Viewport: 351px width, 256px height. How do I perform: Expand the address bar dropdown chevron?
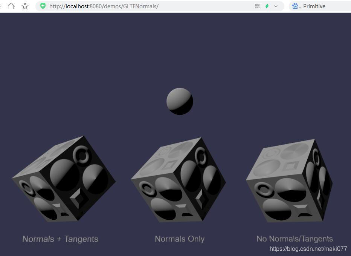pyautogui.click(x=276, y=6)
